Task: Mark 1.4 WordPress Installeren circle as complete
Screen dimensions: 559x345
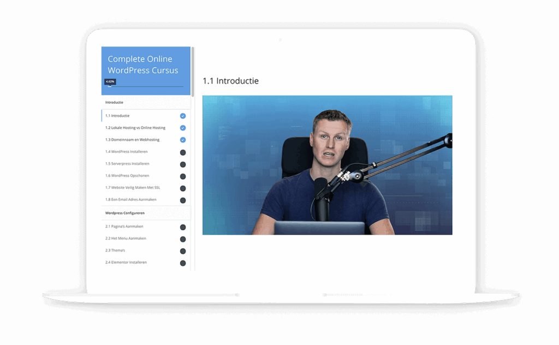Action: coord(183,152)
